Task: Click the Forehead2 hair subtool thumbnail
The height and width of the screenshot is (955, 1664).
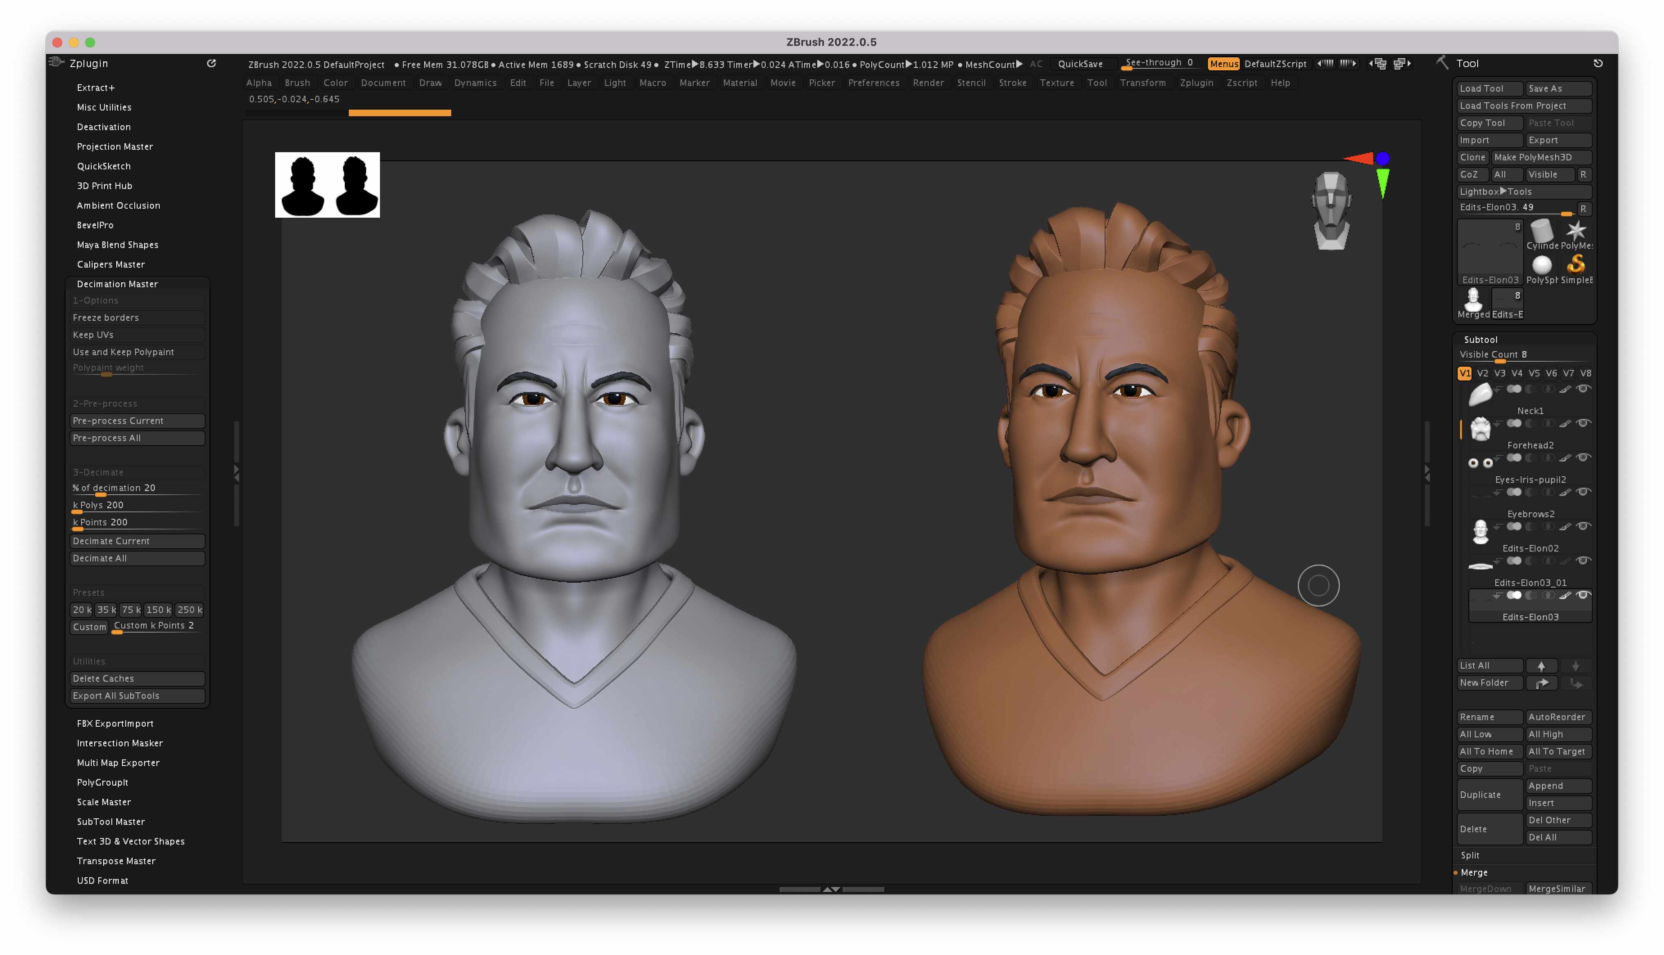Action: pyautogui.click(x=1480, y=428)
